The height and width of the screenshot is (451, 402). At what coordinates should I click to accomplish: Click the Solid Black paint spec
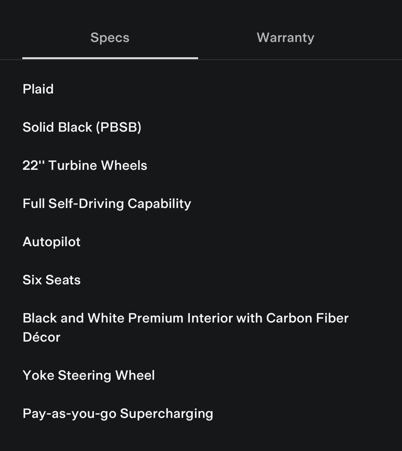pyautogui.click(x=82, y=127)
